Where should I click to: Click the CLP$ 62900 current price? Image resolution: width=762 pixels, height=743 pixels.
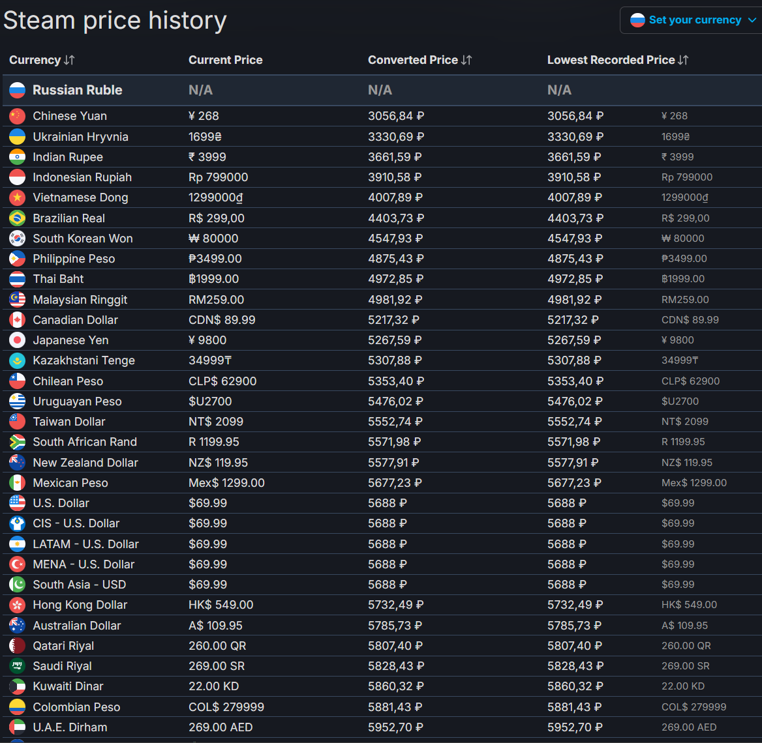pos(222,381)
